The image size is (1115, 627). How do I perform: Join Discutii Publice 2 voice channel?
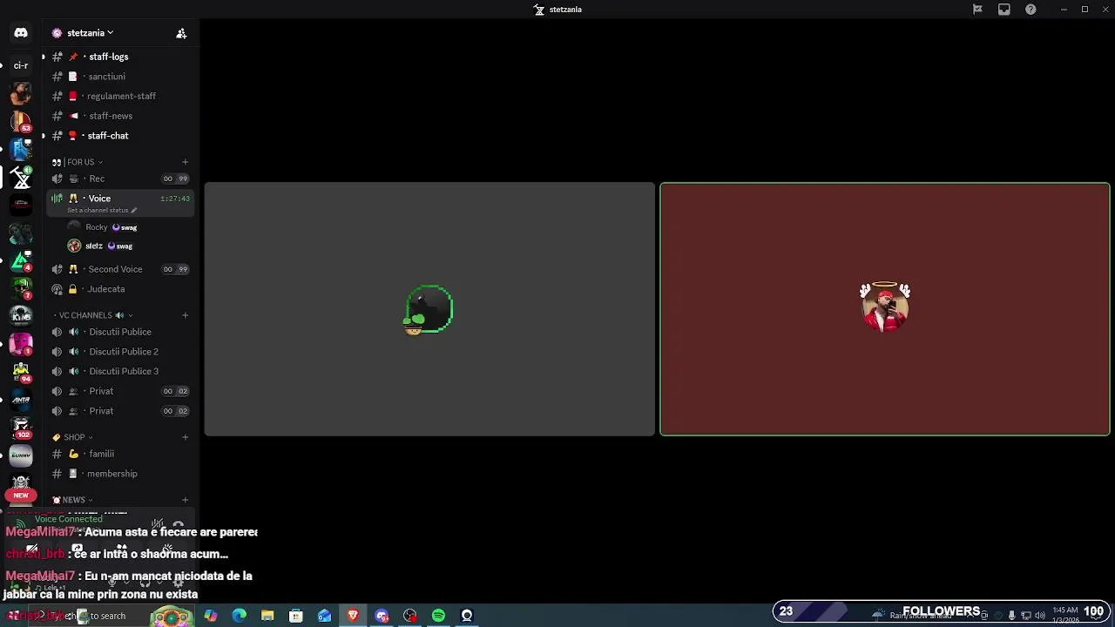[120, 352]
